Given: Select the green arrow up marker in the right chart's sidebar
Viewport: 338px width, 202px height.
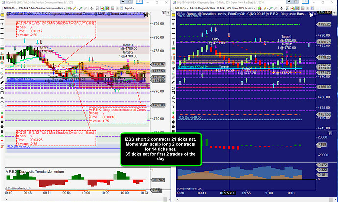Looking at the screenshot, I should 173,112.
